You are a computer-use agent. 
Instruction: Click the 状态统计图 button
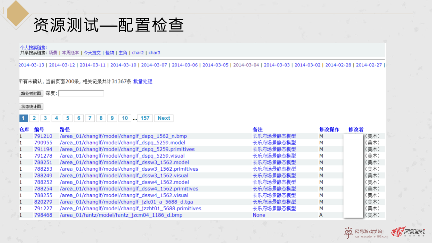[x=31, y=106]
